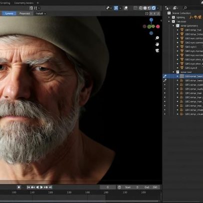Click the mesh icon of GEO-eye.R
203x203 pixels.
[x=182, y=68]
